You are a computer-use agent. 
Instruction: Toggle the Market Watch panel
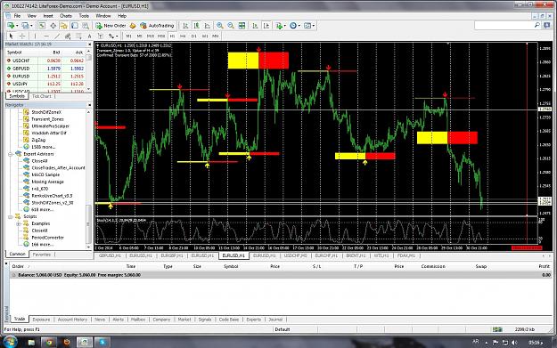[42, 26]
